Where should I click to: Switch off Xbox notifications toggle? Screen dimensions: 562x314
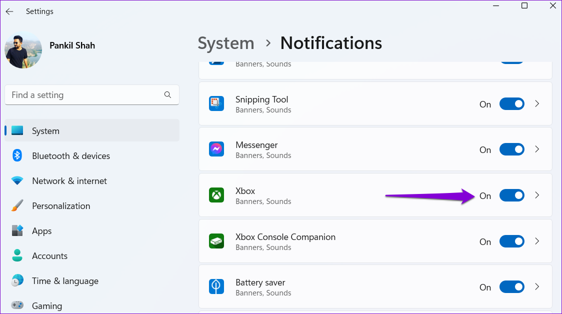(x=512, y=195)
